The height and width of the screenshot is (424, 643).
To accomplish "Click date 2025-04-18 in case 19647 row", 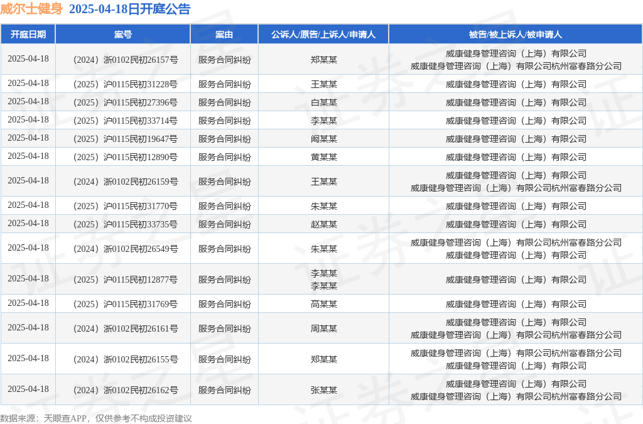I will click(28, 138).
